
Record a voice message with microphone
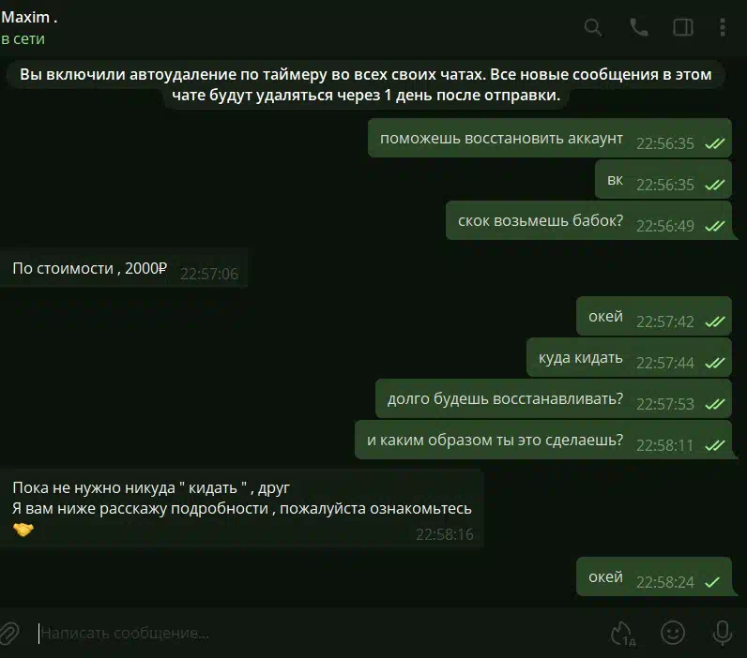click(723, 634)
